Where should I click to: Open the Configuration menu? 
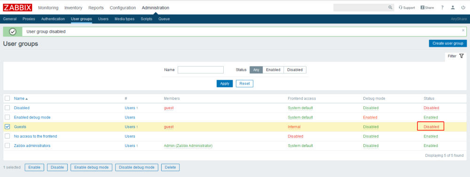[x=123, y=8]
